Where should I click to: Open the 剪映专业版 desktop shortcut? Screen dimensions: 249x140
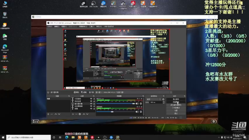point(83,4)
